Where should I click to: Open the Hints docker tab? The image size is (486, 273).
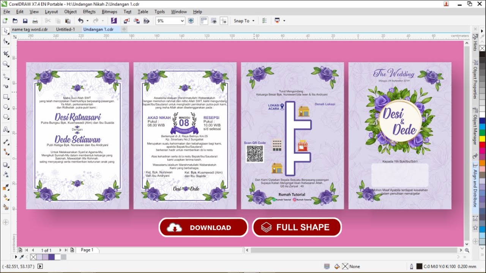coord(475,43)
